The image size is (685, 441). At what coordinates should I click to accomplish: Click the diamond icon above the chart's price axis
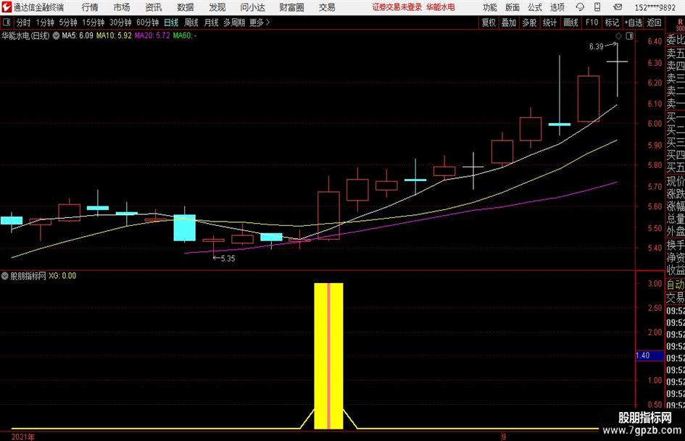tap(618, 35)
